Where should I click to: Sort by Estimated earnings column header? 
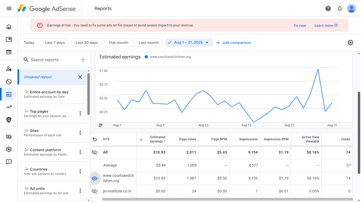[157, 139]
